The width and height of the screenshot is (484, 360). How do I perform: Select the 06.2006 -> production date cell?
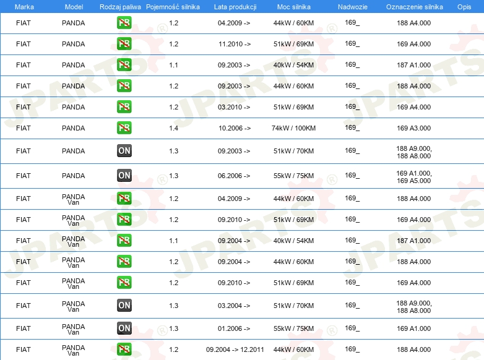(x=234, y=176)
